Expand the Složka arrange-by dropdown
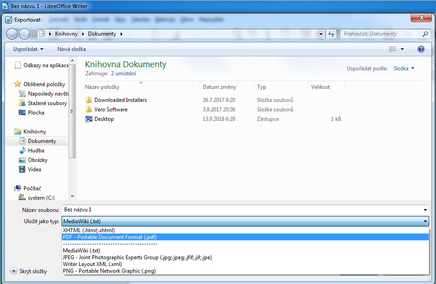 (403, 69)
